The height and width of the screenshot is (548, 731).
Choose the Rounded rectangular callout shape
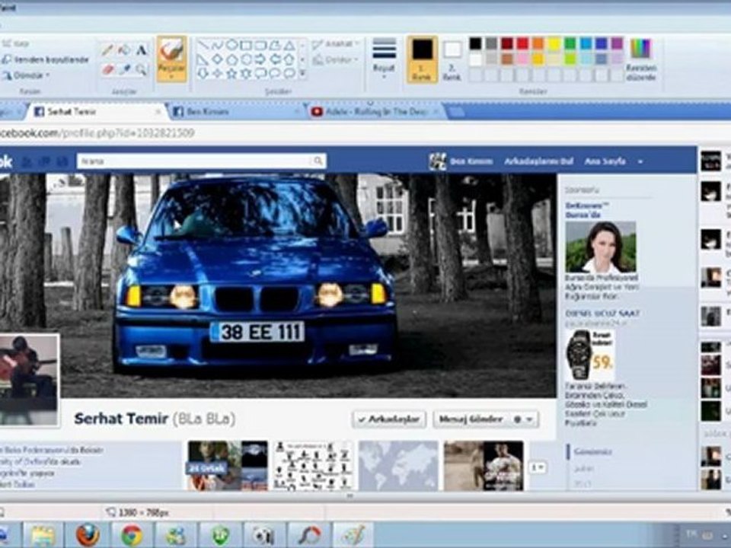(260, 73)
